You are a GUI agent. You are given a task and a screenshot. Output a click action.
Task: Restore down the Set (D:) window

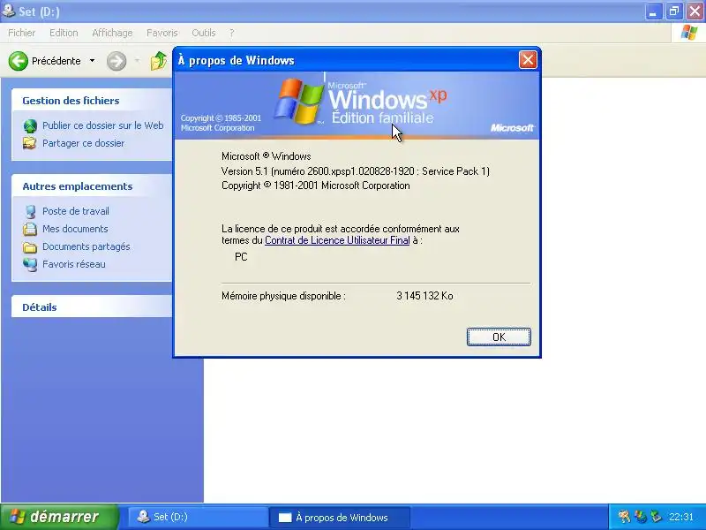click(x=674, y=11)
